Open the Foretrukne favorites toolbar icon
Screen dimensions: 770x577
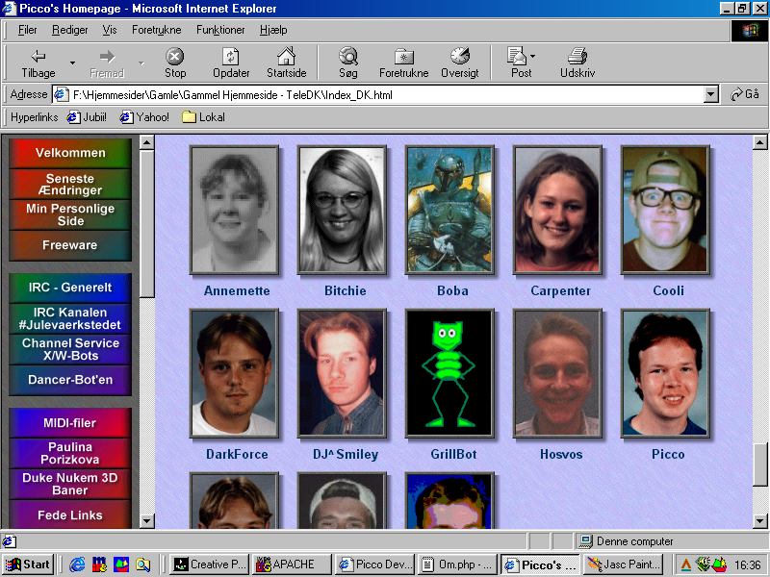(404, 57)
